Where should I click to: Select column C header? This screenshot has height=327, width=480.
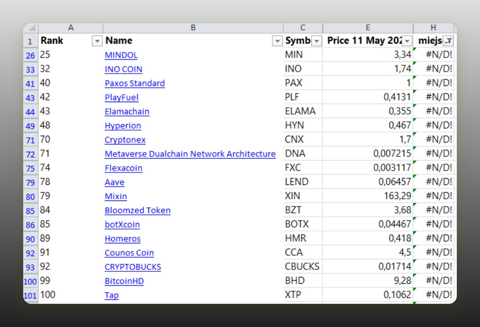pyautogui.click(x=303, y=28)
